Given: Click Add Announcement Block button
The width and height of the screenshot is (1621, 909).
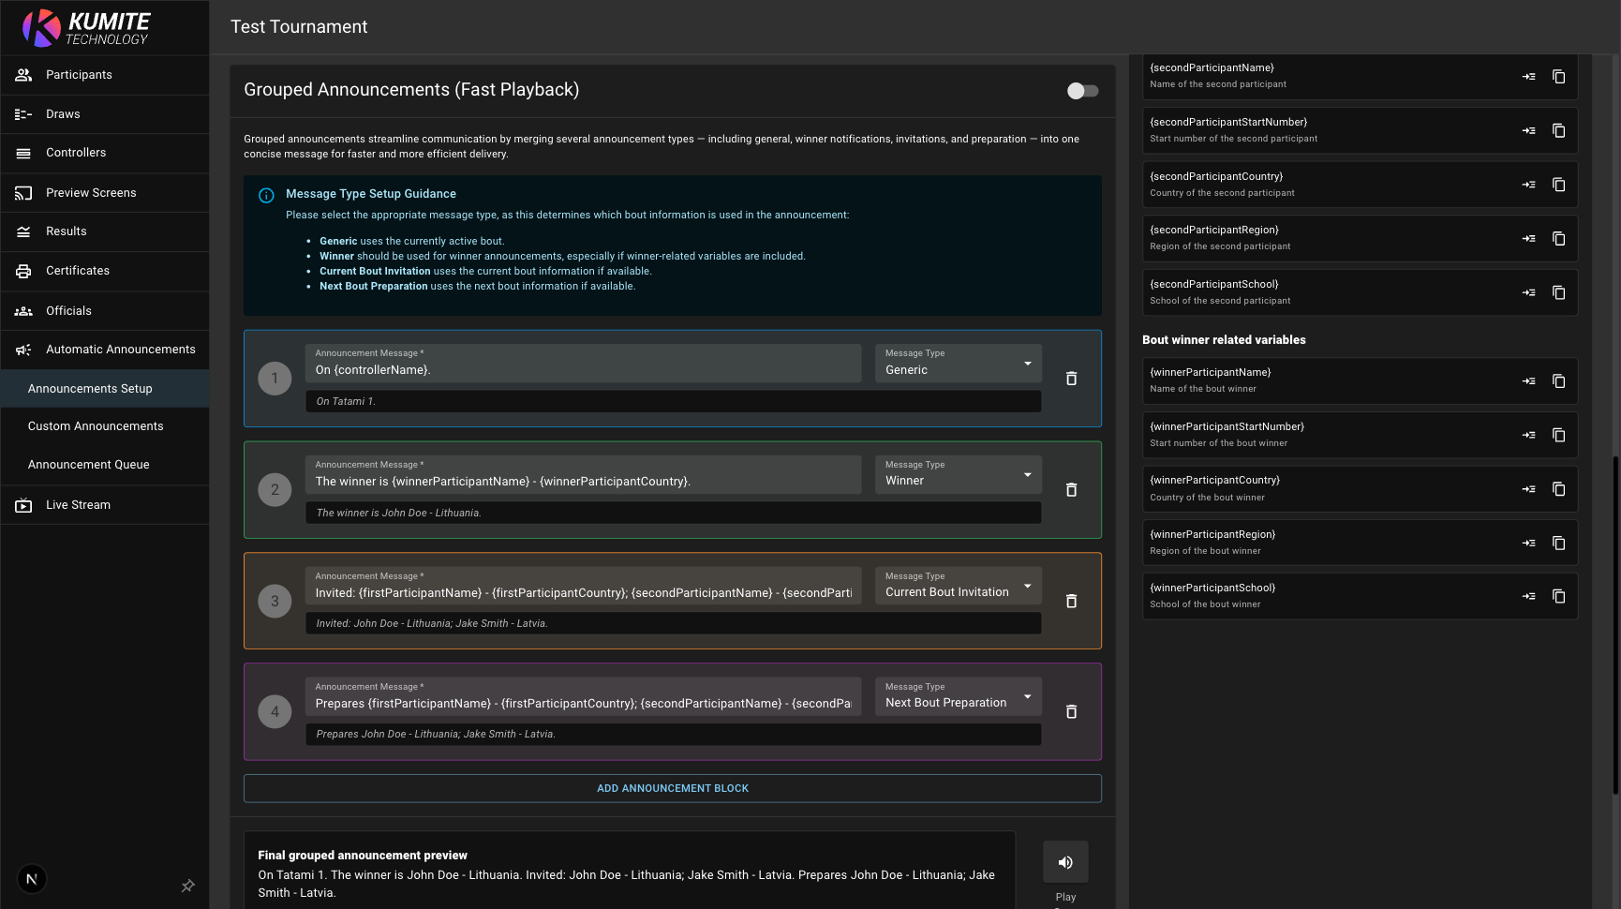Looking at the screenshot, I should pos(672,789).
